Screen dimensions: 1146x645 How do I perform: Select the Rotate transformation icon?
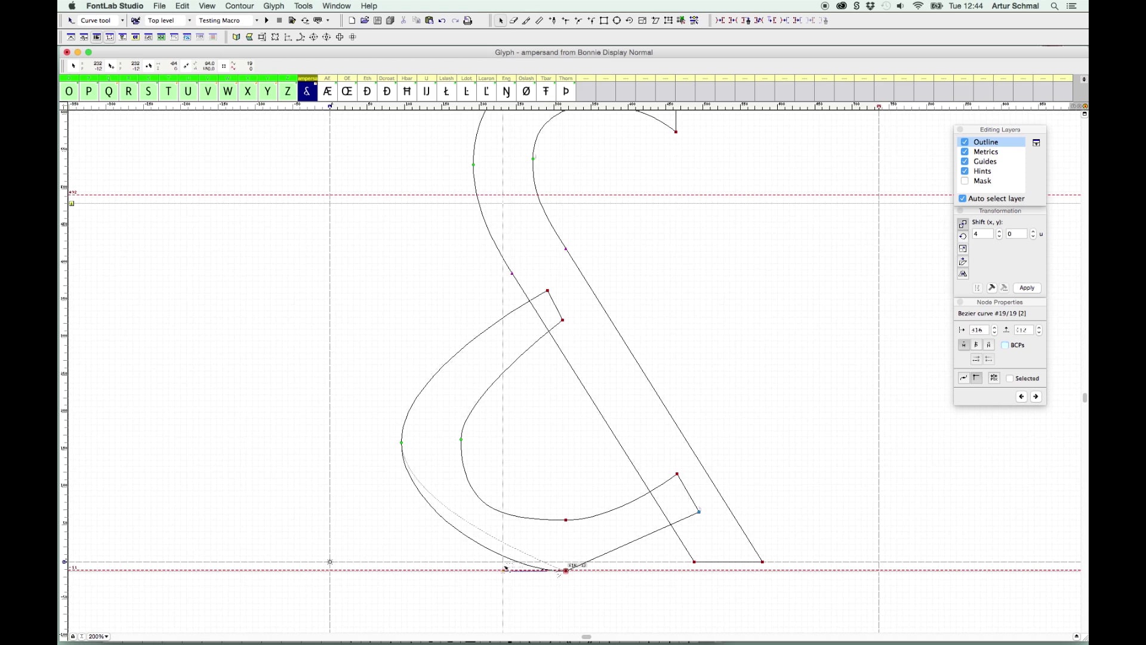click(963, 236)
